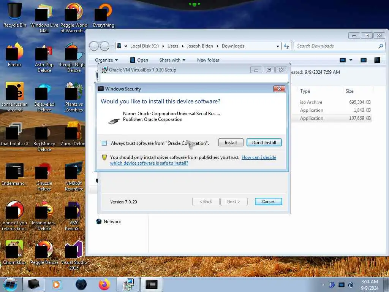
Task: Expand the arrow after Users breadcrumb
Action: point(183,46)
